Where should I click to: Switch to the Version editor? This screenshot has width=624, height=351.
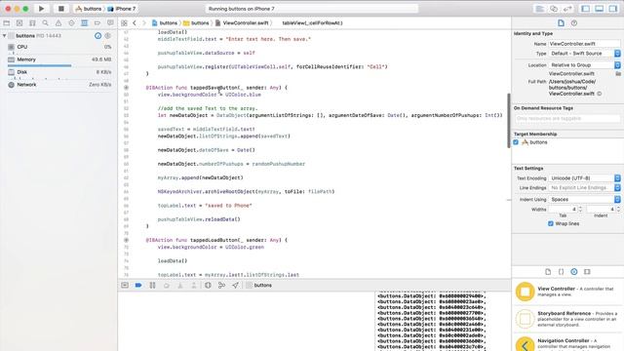pos(567,9)
